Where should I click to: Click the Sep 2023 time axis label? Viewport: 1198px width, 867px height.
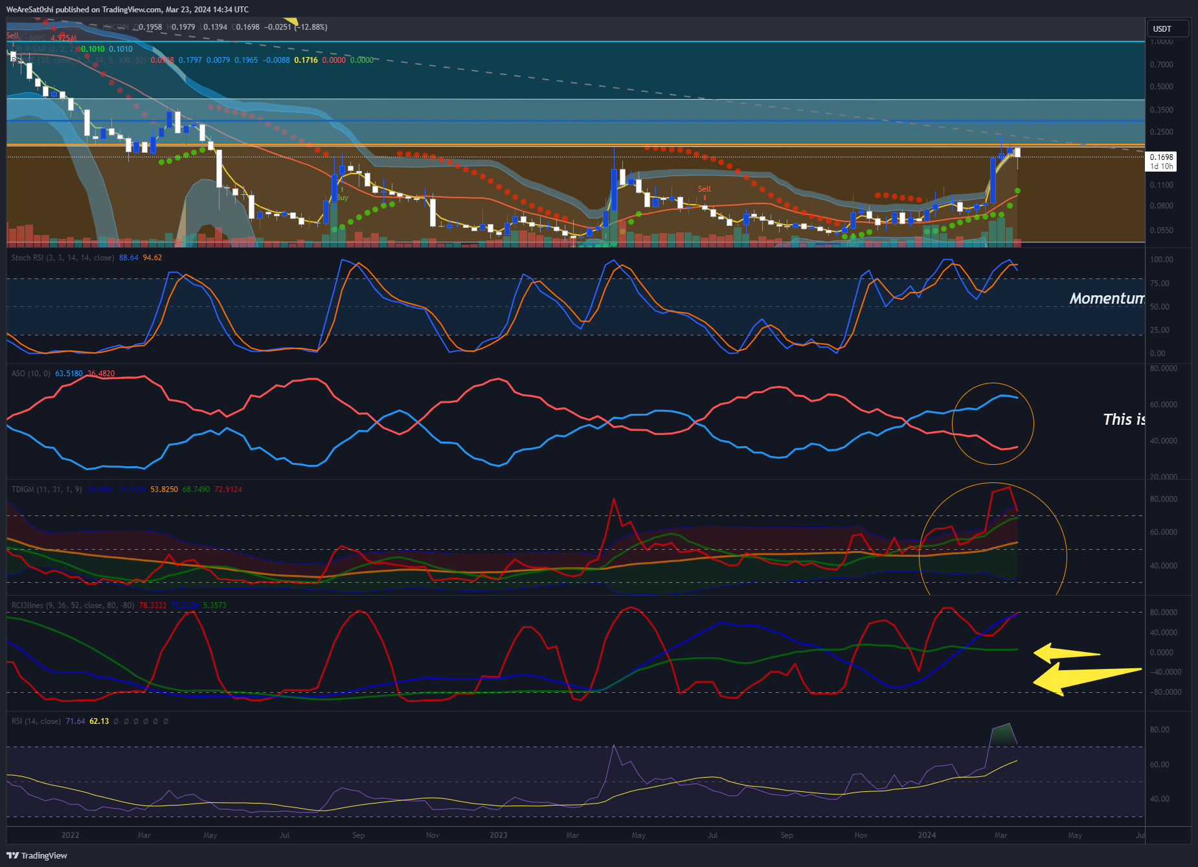pos(787,835)
